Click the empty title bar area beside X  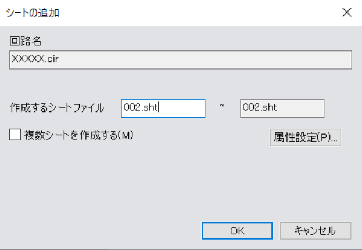(199, 13)
